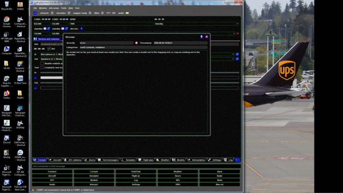Swap COM1 active and standby frequencies
343x193 pixels.
pyautogui.click(x=49, y=29)
